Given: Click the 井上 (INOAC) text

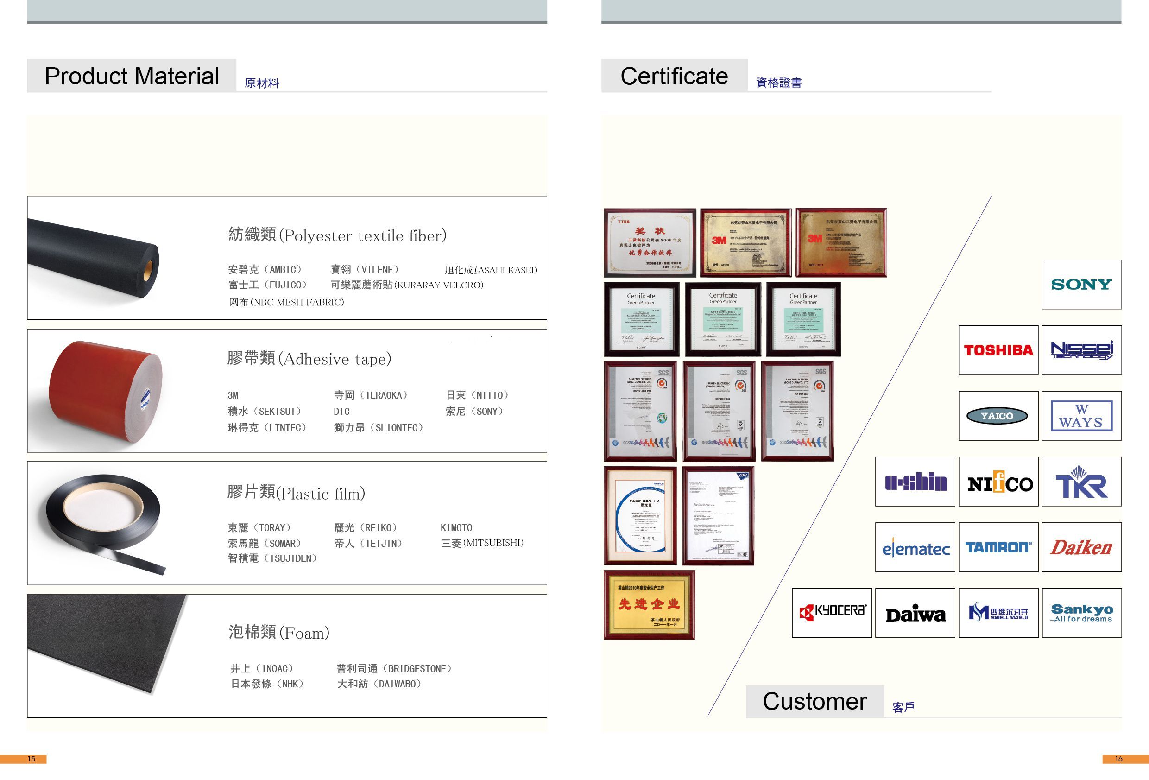Looking at the screenshot, I should click(262, 669).
